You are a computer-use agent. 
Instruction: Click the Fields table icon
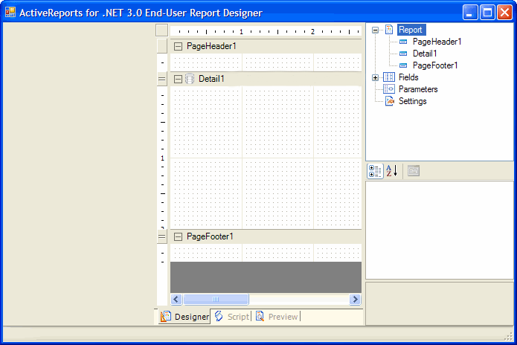pyautogui.click(x=389, y=77)
